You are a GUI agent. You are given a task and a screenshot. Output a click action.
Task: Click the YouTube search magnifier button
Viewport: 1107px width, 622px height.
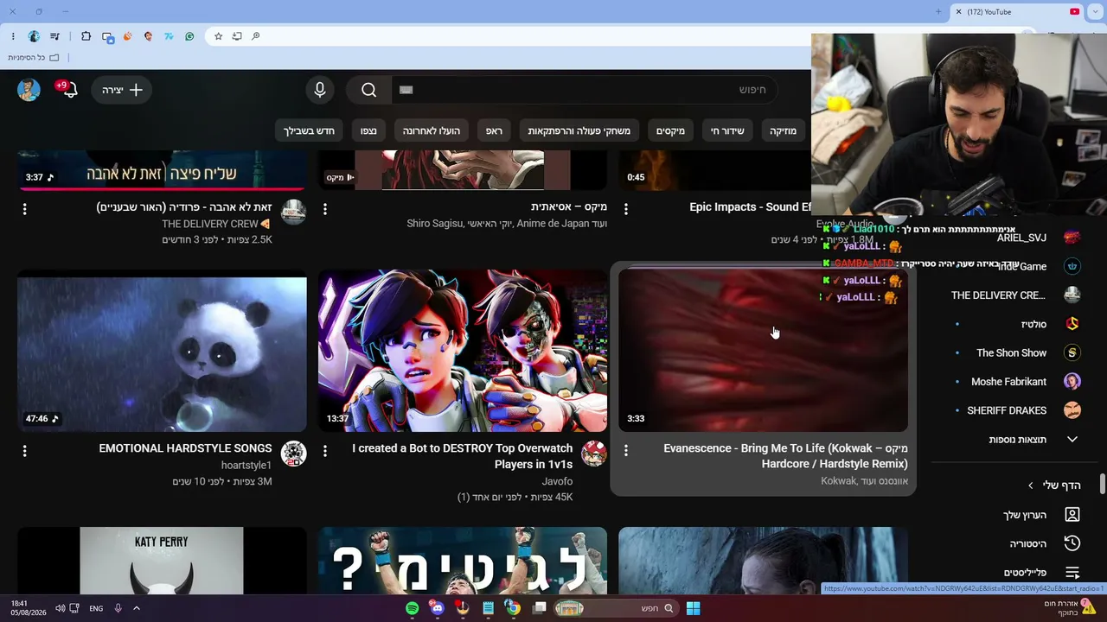tap(369, 90)
